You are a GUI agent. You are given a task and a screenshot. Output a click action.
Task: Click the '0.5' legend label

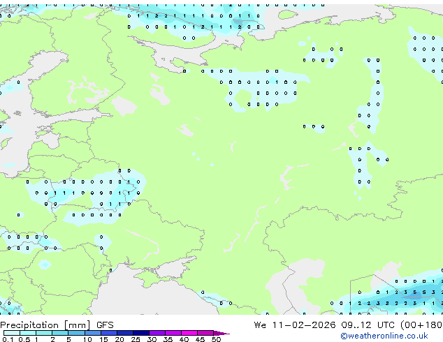[x=24, y=339]
